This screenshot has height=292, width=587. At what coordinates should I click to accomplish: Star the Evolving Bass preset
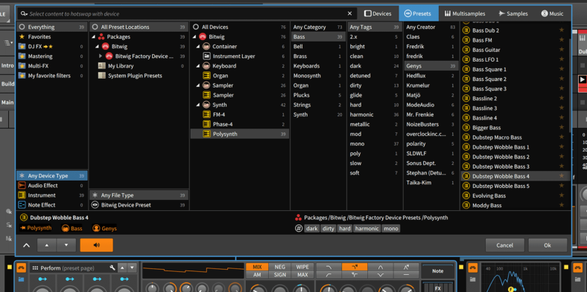(x=561, y=195)
